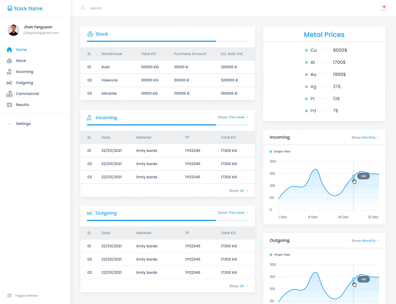Click the 27$ Ag price

[x=337, y=86]
